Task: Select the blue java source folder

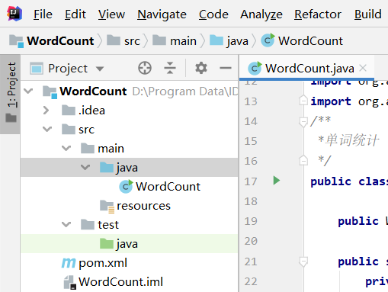Action: point(129,168)
